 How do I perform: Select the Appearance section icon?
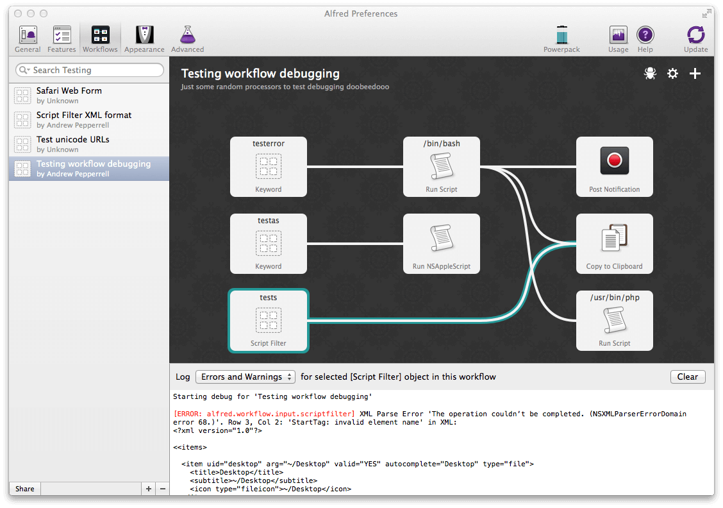click(x=144, y=38)
